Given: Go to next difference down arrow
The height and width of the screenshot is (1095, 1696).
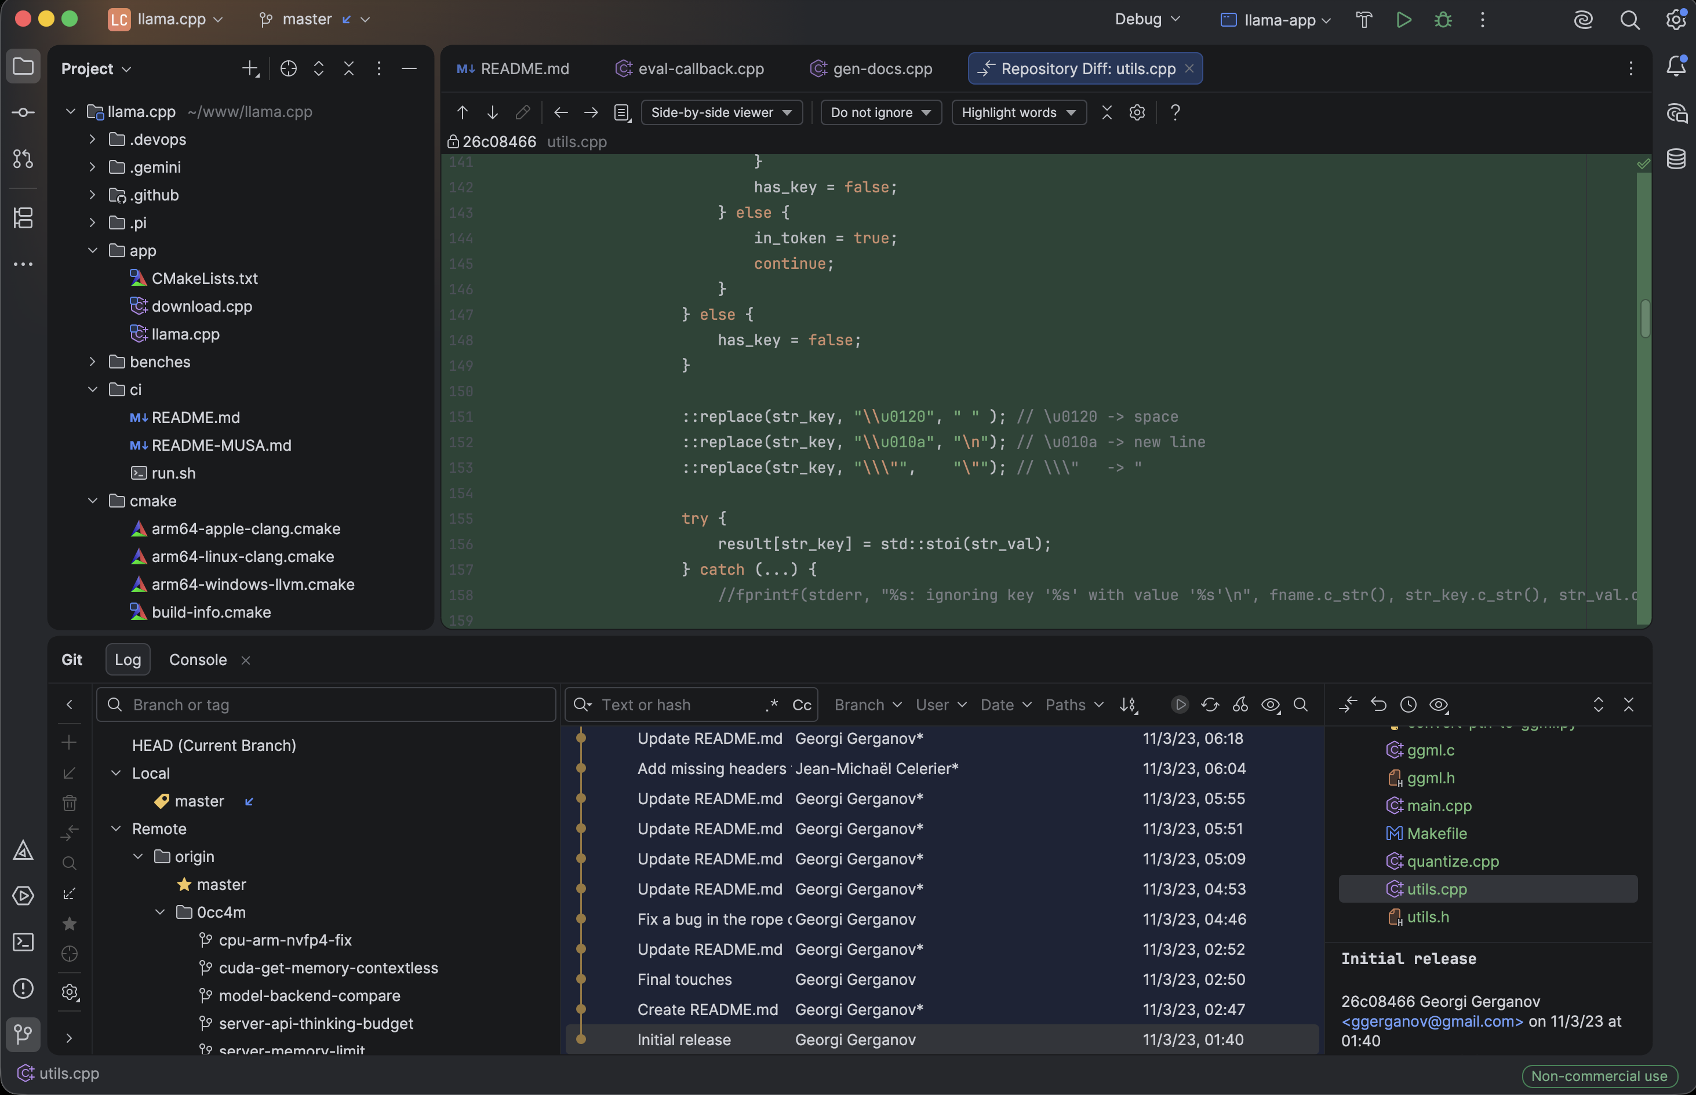Looking at the screenshot, I should [x=492, y=112].
